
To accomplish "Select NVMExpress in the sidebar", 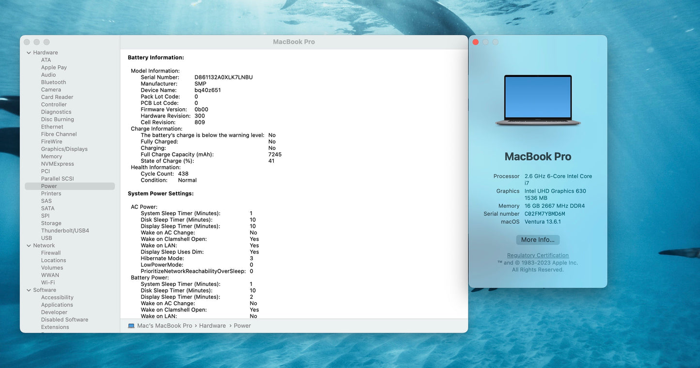I will point(57,164).
